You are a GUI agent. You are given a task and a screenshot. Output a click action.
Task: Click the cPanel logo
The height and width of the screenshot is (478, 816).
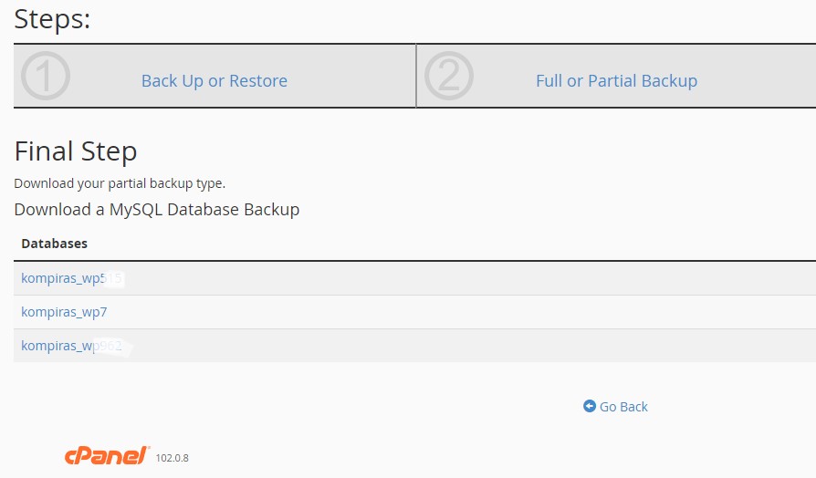(106, 456)
